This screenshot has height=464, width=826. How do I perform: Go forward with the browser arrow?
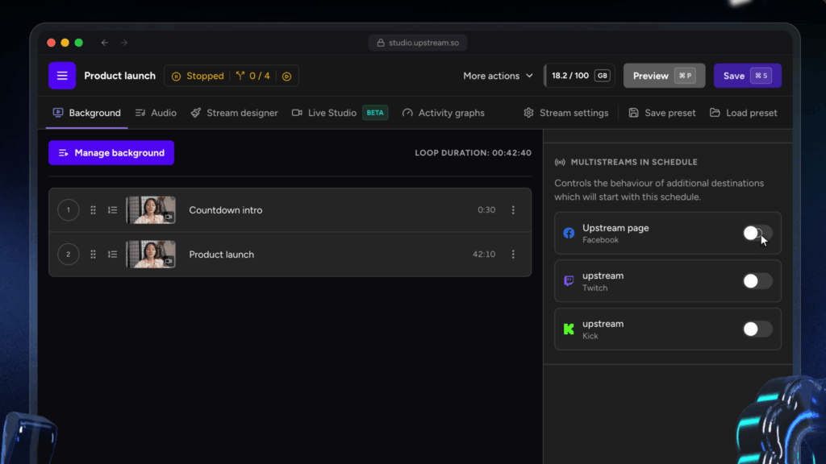(123, 43)
